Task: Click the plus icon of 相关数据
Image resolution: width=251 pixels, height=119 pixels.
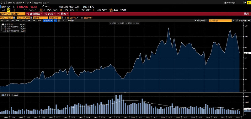Action: pos(195,20)
